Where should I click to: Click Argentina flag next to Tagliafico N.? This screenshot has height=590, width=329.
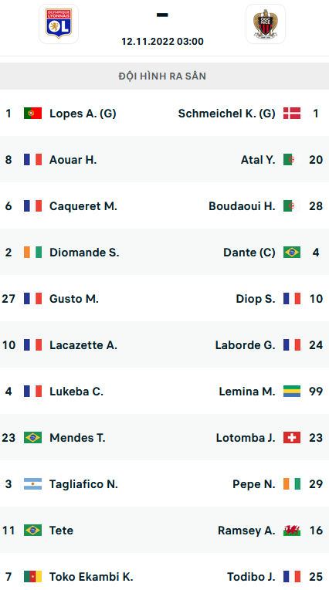(32, 484)
